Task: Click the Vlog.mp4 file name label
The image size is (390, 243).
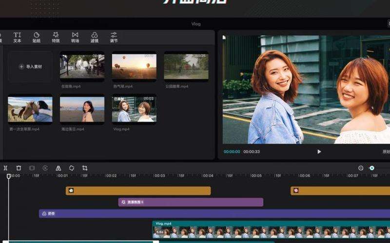Action: [x=121, y=129]
